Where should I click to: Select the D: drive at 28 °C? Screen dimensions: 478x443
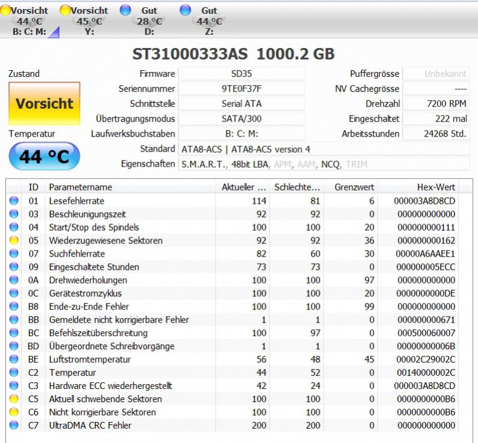[x=149, y=21]
